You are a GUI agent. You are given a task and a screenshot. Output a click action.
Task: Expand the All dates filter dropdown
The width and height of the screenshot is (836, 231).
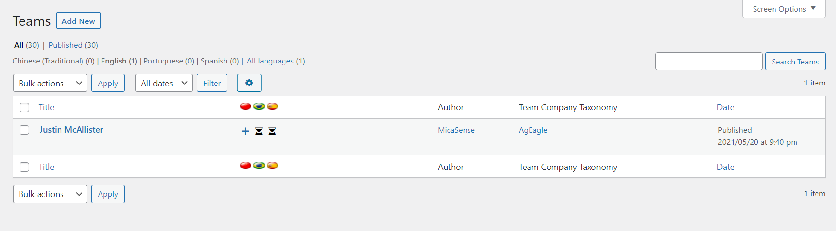point(163,83)
